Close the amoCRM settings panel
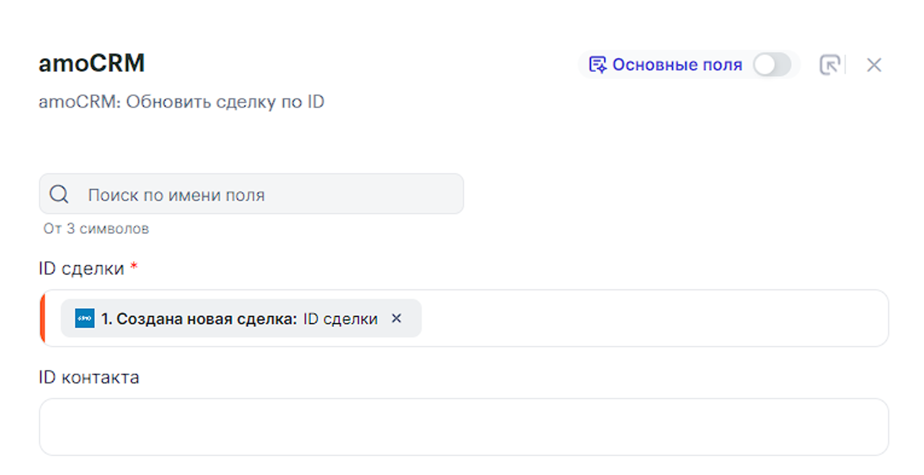Image resolution: width=924 pixels, height=475 pixels. [873, 65]
